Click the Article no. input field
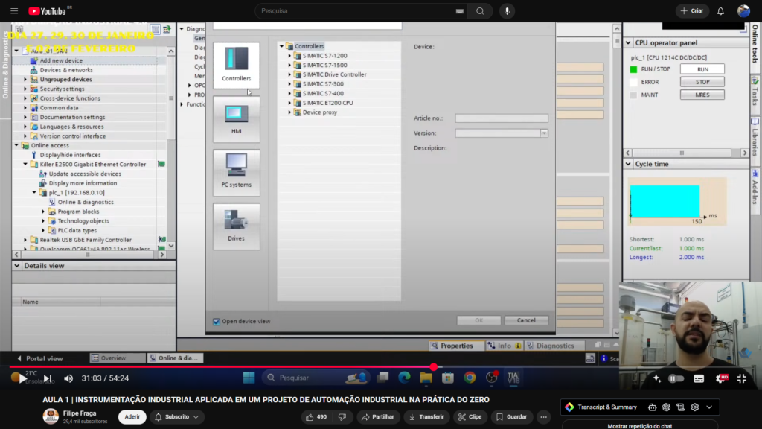The width and height of the screenshot is (762, 429). pos(501,118)
